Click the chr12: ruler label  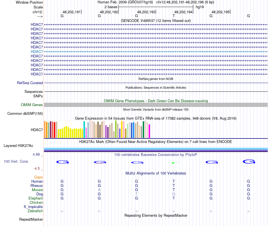(x=38, y=12)
